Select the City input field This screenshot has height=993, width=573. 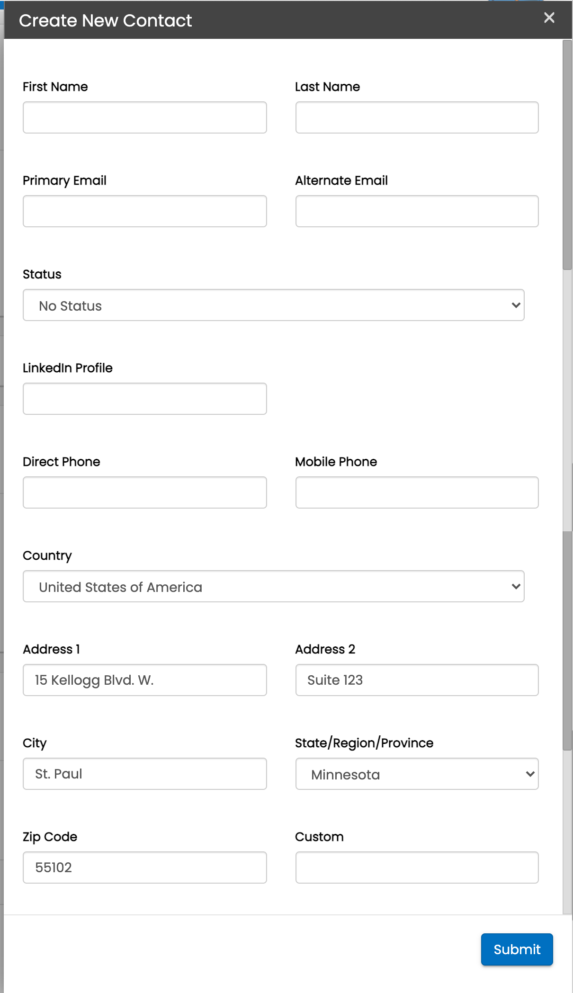(x=145, y=774)
